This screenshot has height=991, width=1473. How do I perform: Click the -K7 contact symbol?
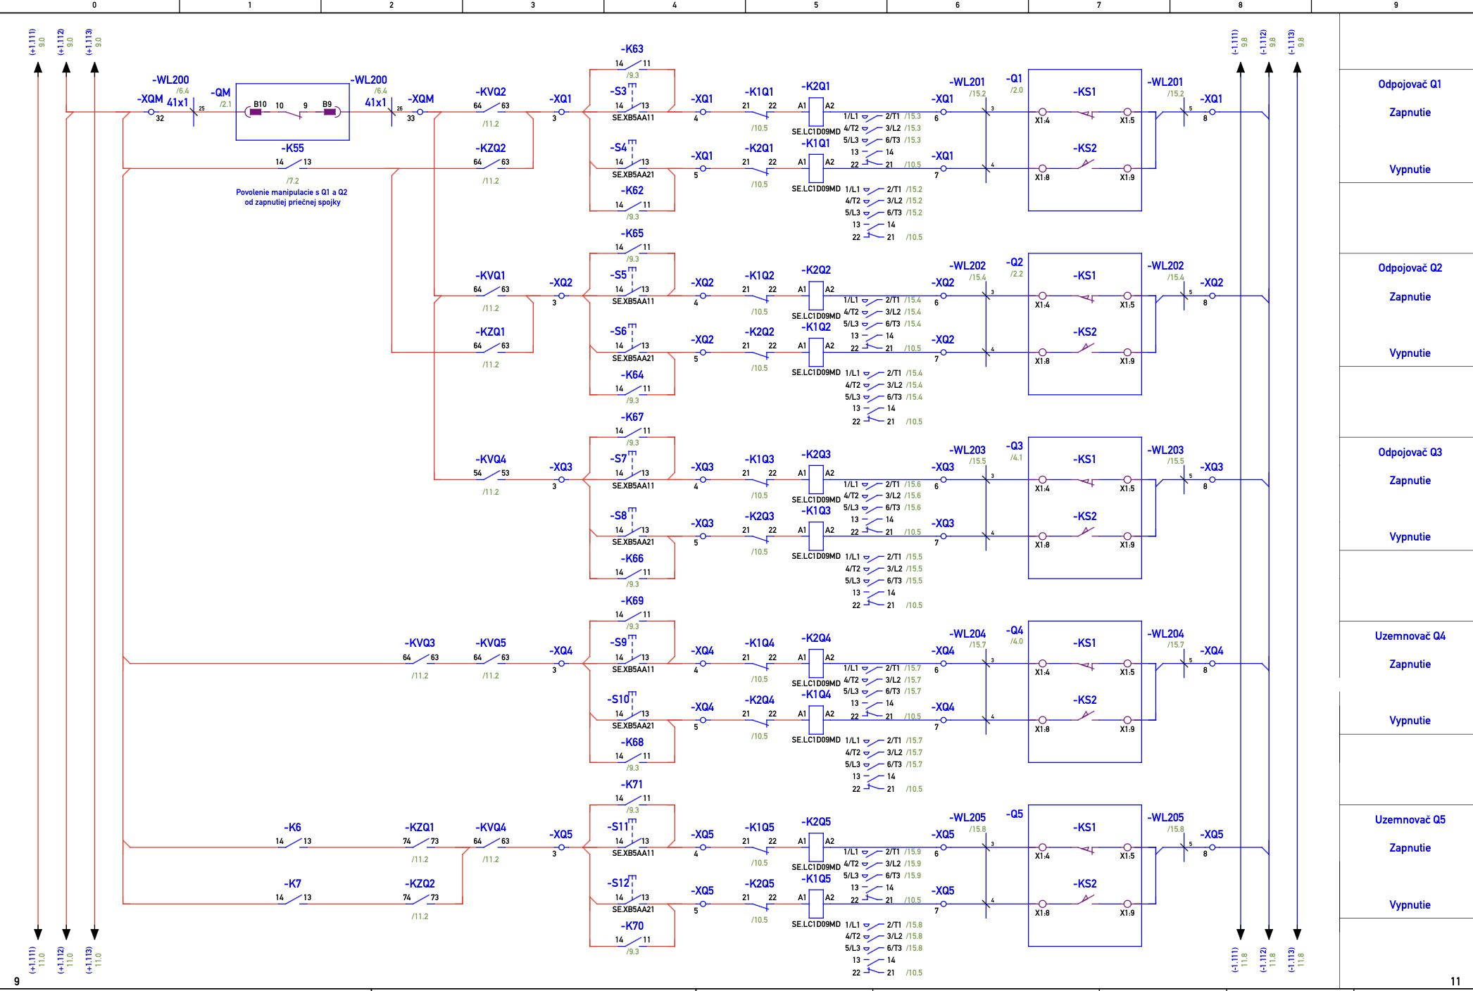click(293, 899)
